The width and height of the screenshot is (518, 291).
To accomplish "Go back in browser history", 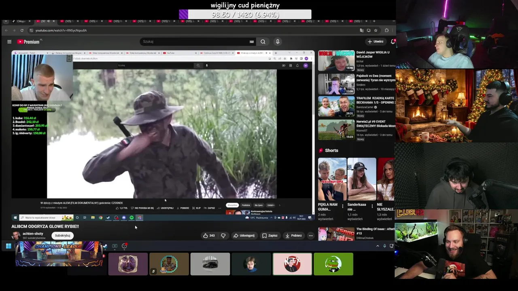I will 6,30.
